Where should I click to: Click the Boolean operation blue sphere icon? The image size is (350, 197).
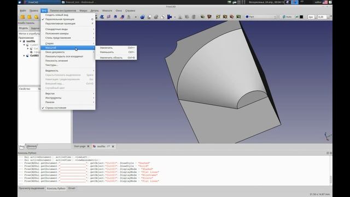142,17
